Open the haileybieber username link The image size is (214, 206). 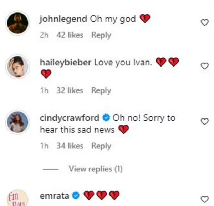point(66,62)
